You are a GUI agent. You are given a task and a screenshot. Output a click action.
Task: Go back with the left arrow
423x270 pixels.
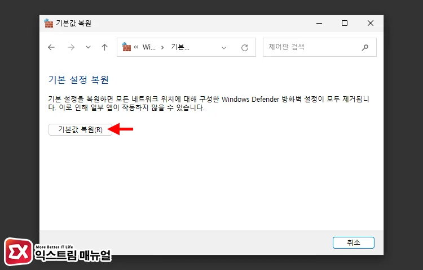[x=51, y=48]
